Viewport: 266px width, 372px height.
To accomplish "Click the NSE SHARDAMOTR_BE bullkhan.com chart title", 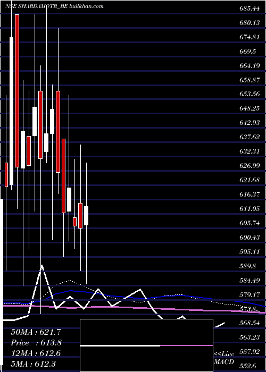I will (54, 6).
